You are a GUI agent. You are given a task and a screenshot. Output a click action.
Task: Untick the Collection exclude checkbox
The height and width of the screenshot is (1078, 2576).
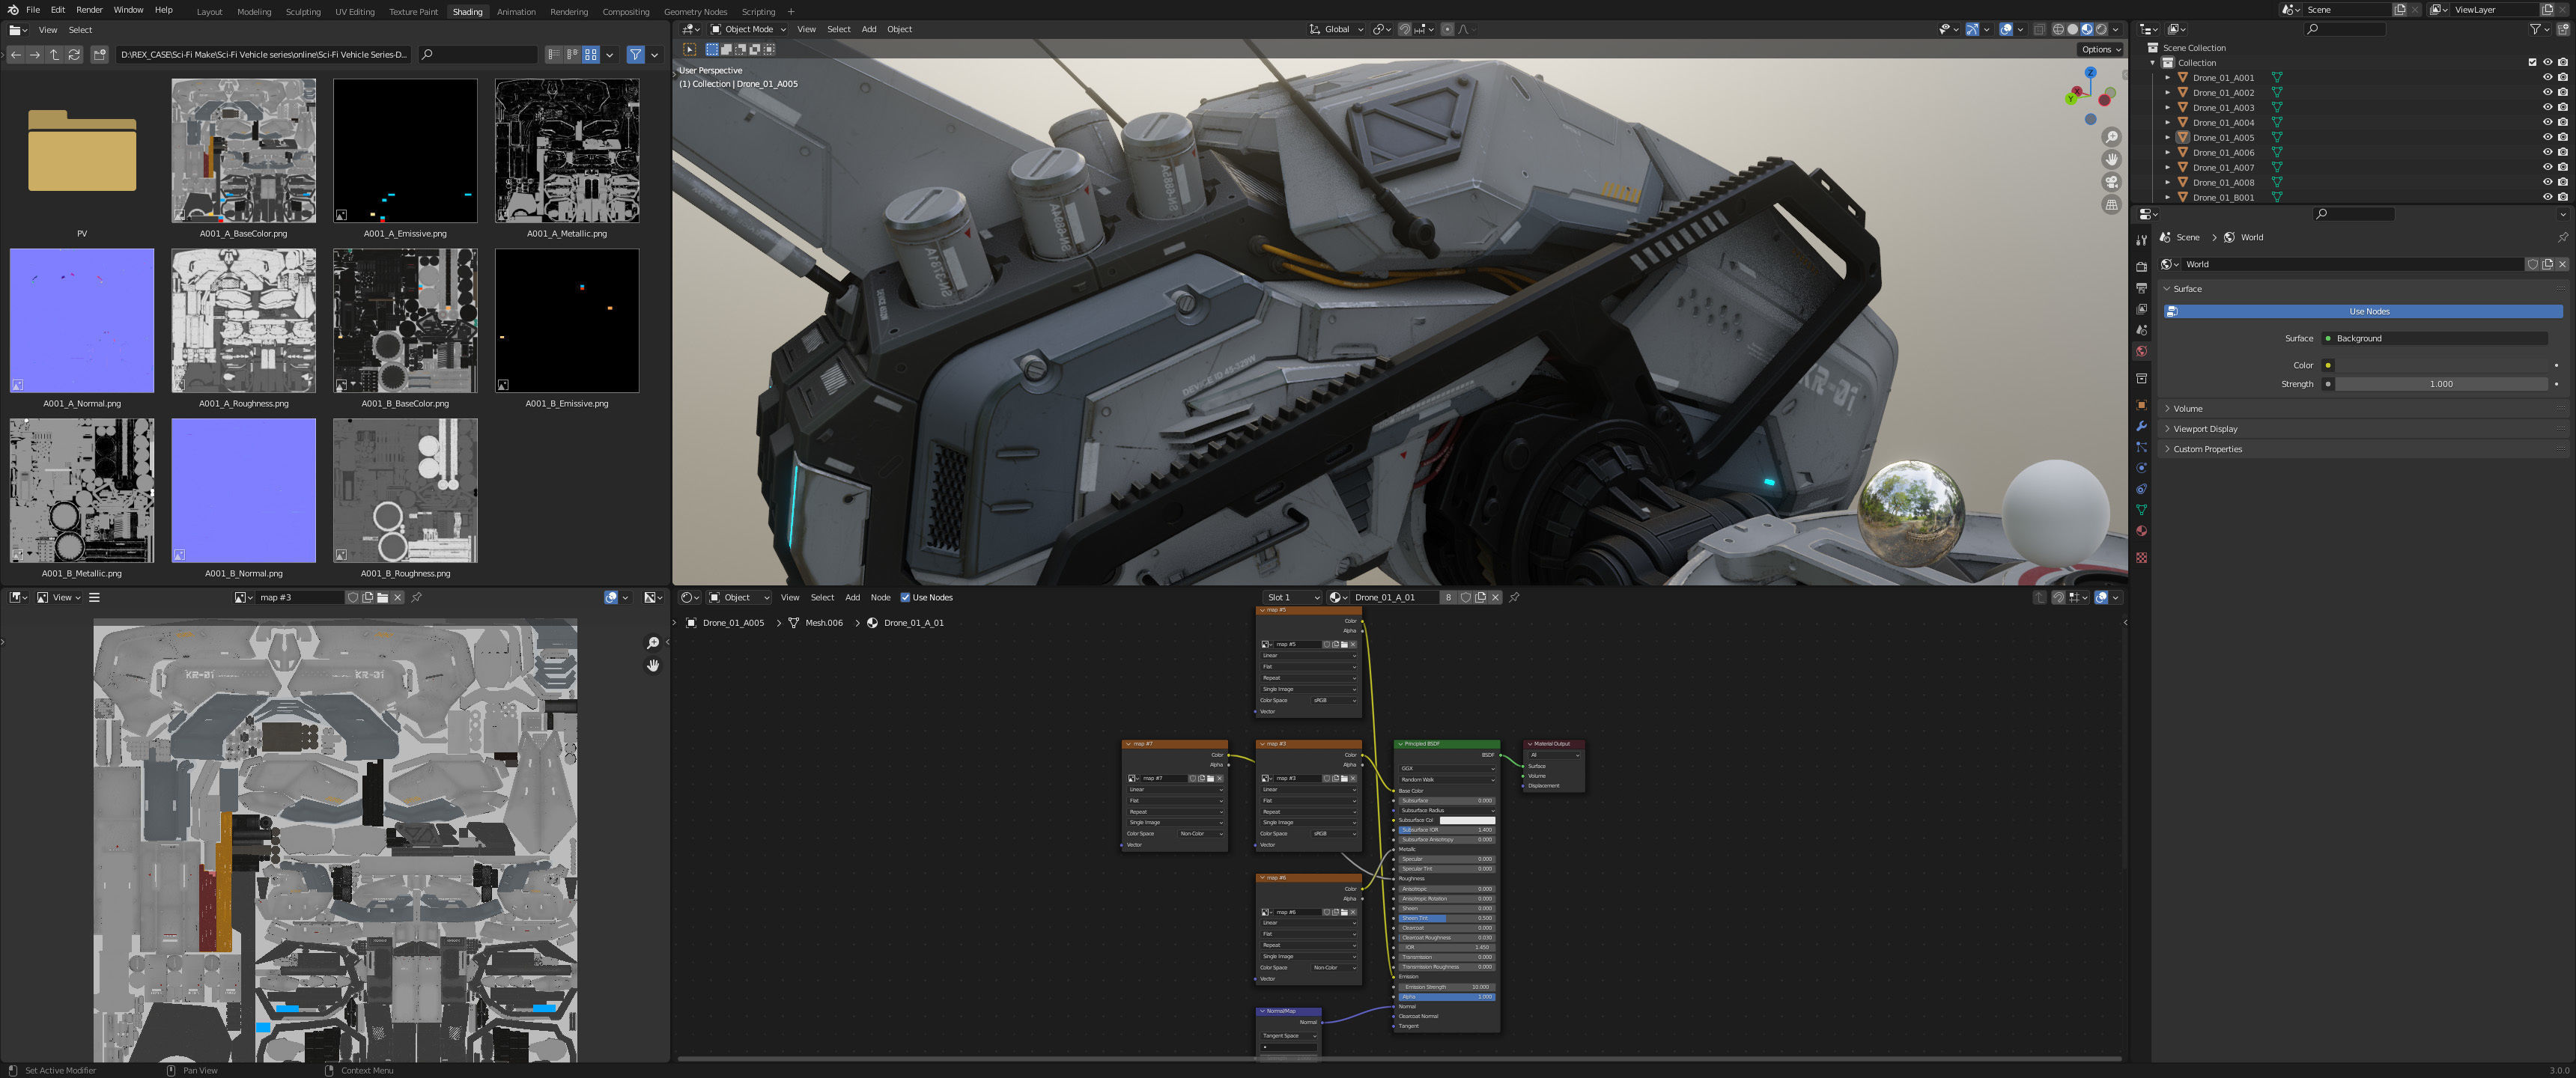pyautogui.click(x=2532, y=62)
